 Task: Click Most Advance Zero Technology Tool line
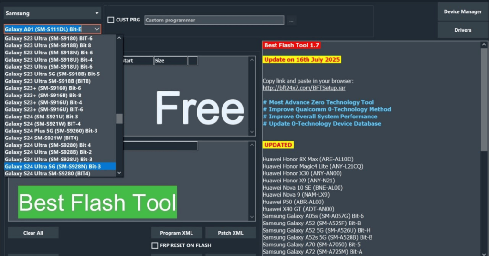[318, 102]
